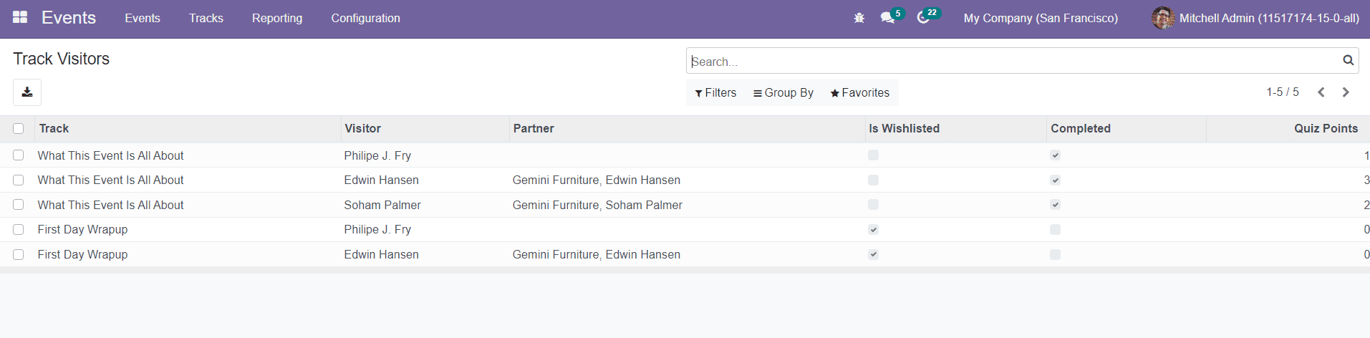1370x338 pixels.
Task: Open the apps grid menu icon
Action: [20, 17]
